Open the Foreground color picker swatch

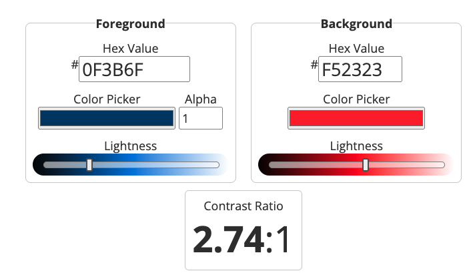coord(107,118)
